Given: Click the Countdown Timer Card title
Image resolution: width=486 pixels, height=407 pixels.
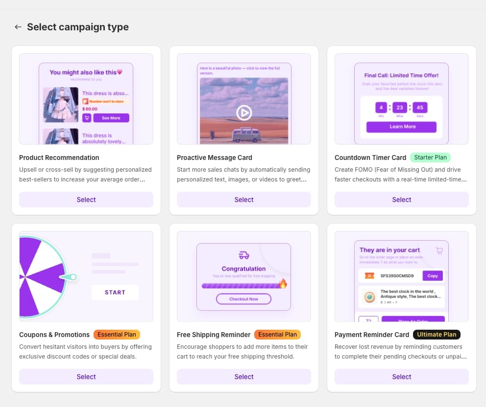Looking at the screenshot, I should click(370, 158).
